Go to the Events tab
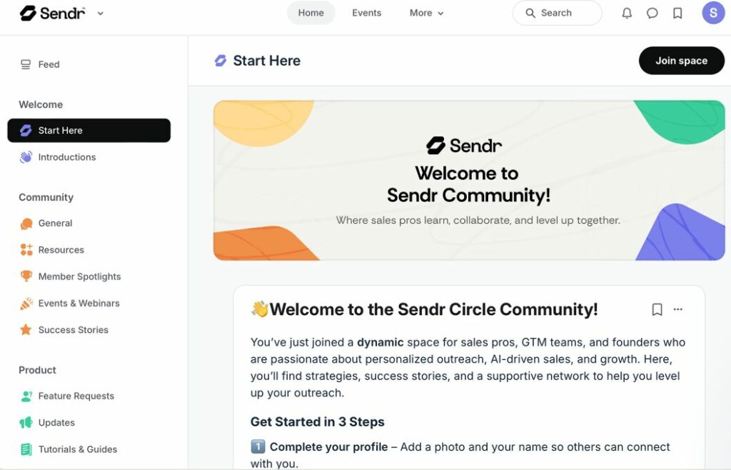731x470 pixels. tap(366, 12)
